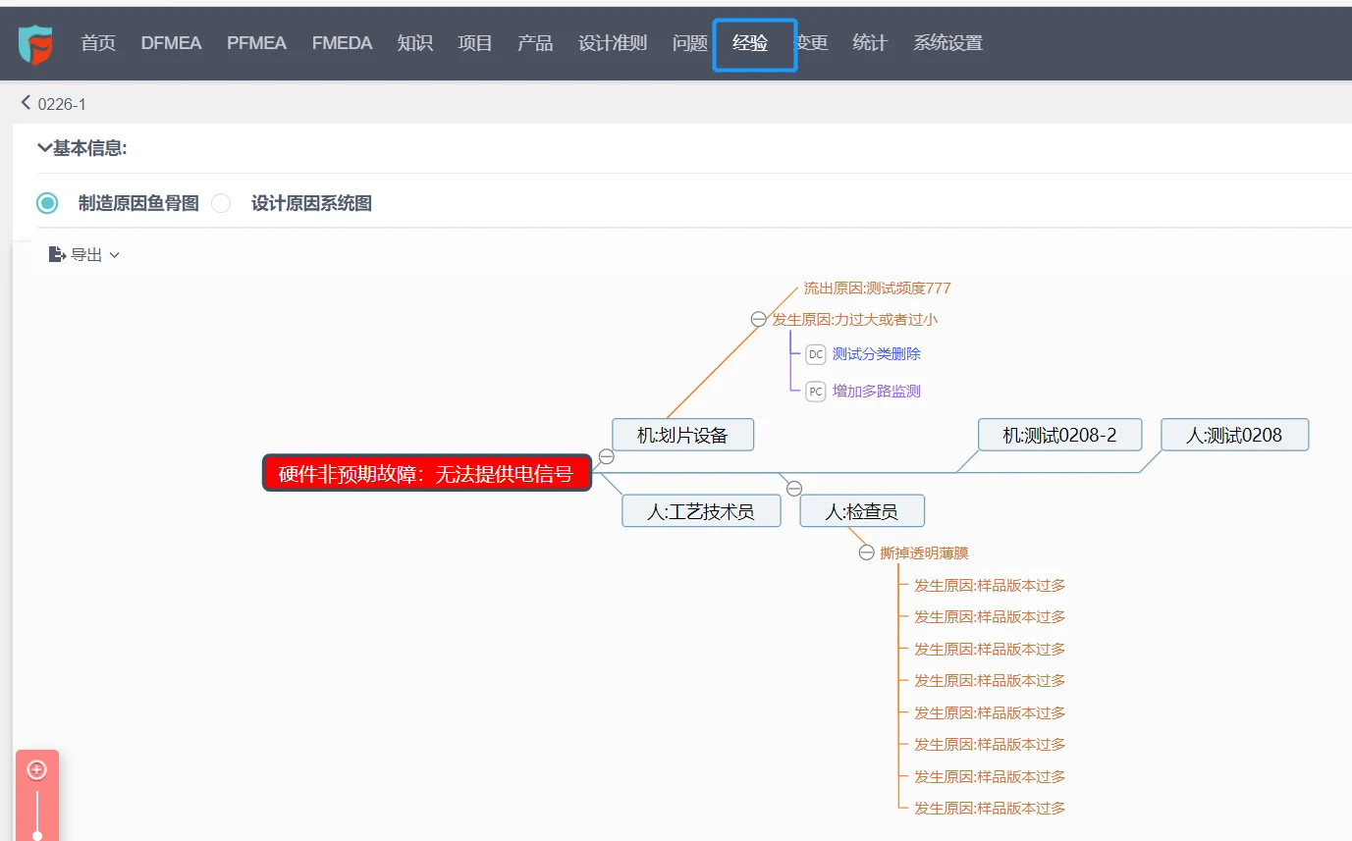Image resolution: width=1352 pixels, height=841 pixels.
Task: Open the 问题 menu
Action: pyautogui.click(x=690, y=43)
